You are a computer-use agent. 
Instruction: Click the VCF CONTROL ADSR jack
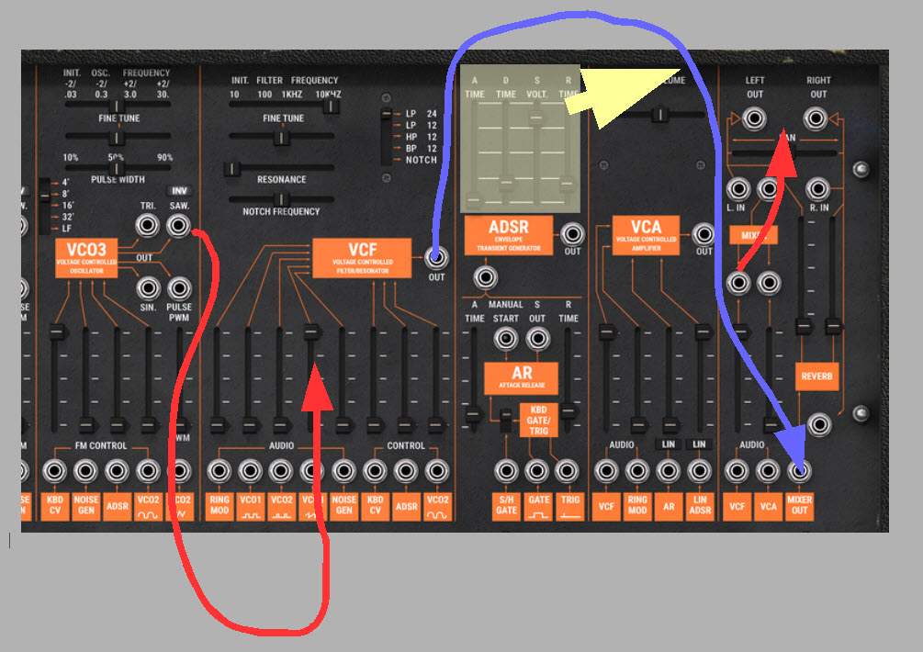pos(406,471)
